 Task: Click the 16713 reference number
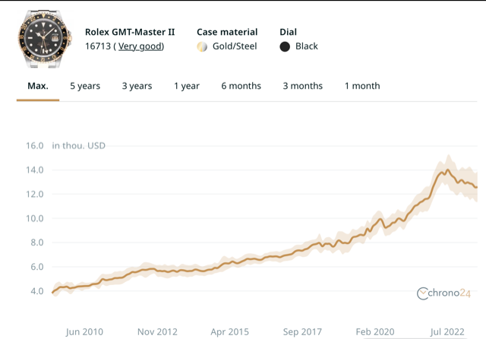pos(98,46)
